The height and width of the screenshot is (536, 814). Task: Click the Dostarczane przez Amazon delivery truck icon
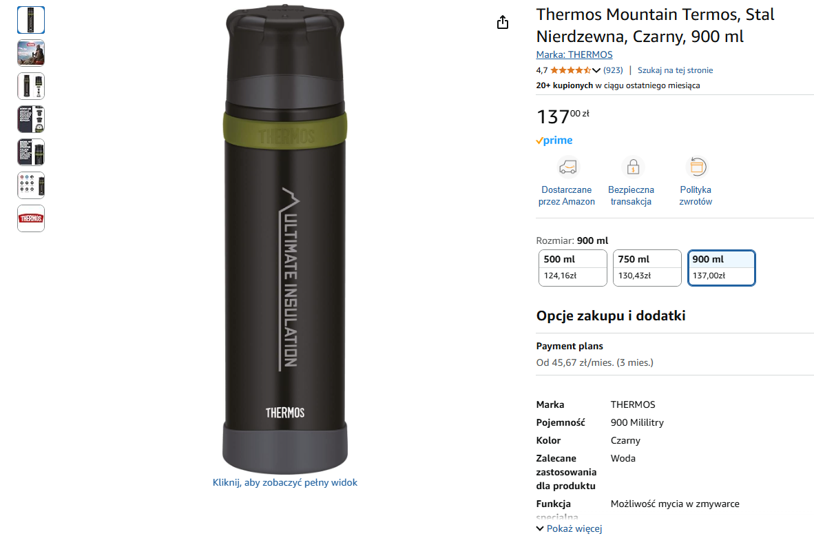pos(567,167)
